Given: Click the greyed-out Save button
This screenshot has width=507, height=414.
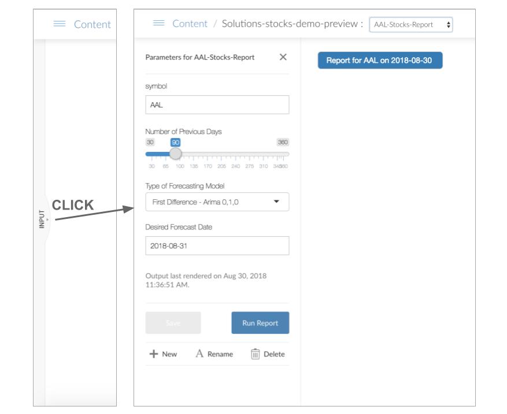Looking at the screenshot, I should [173, 323].
